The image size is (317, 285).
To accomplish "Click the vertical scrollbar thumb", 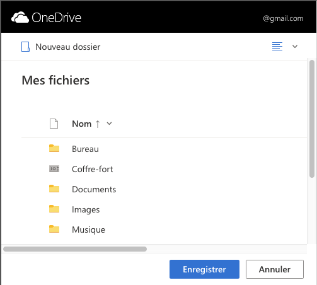I will (312, 119).
